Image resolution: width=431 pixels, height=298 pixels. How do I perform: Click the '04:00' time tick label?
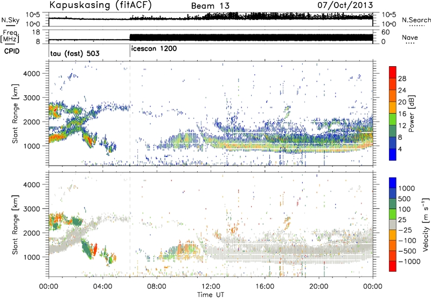tap(102, 287)
